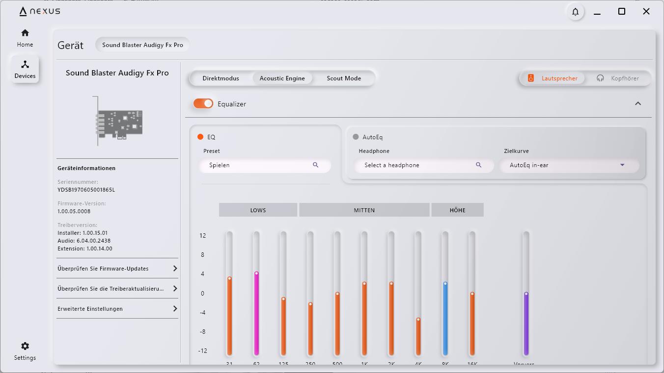Viewport: 664px width, 373px height.
Task: Select the AutoEq radio button
Action: 356,137
